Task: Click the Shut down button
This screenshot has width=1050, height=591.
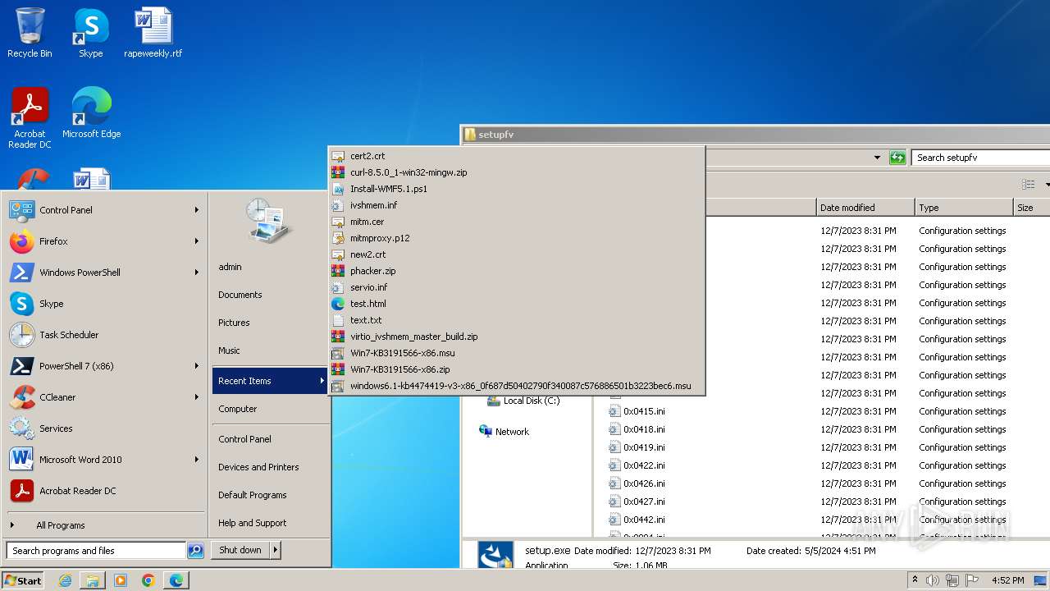Action: 240,550
